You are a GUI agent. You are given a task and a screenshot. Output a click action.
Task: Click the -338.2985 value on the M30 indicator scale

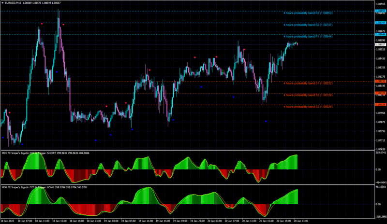[x=381, y=217]
